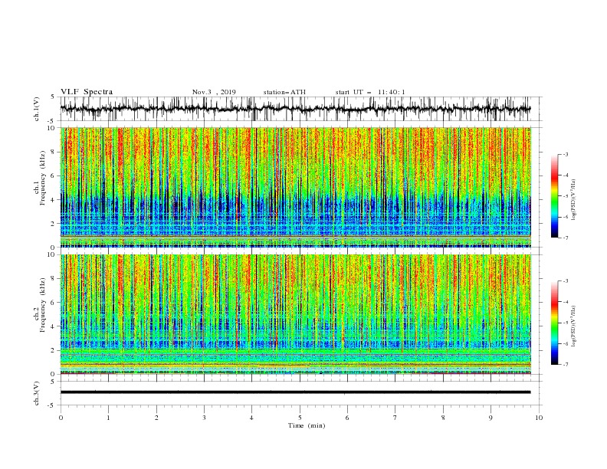The width and height of the screenshot is (607, 469).
Task: Click the log(PSD) label beside ch.2 colorbar
Action: 573,326
